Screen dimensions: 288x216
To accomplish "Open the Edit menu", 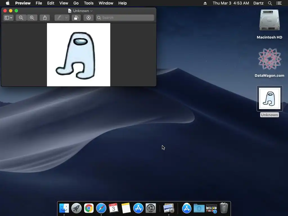I will pos(51,3).
